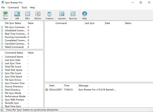Sort by the Command column header
153x112 pixels.
pos(61,23)
